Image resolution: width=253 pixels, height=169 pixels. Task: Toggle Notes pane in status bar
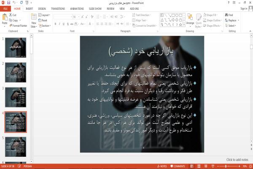pyautogui.click(x=162, y=166)
